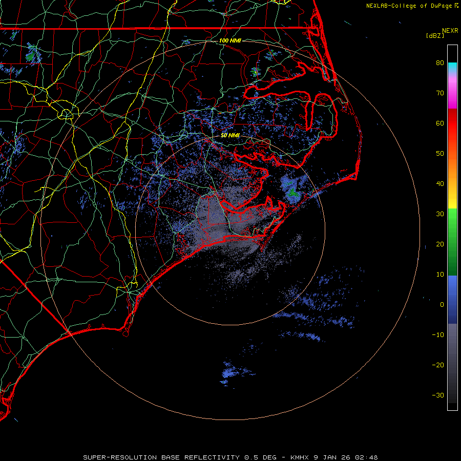Click the 50 dBZ scale value

pos(440,154)
